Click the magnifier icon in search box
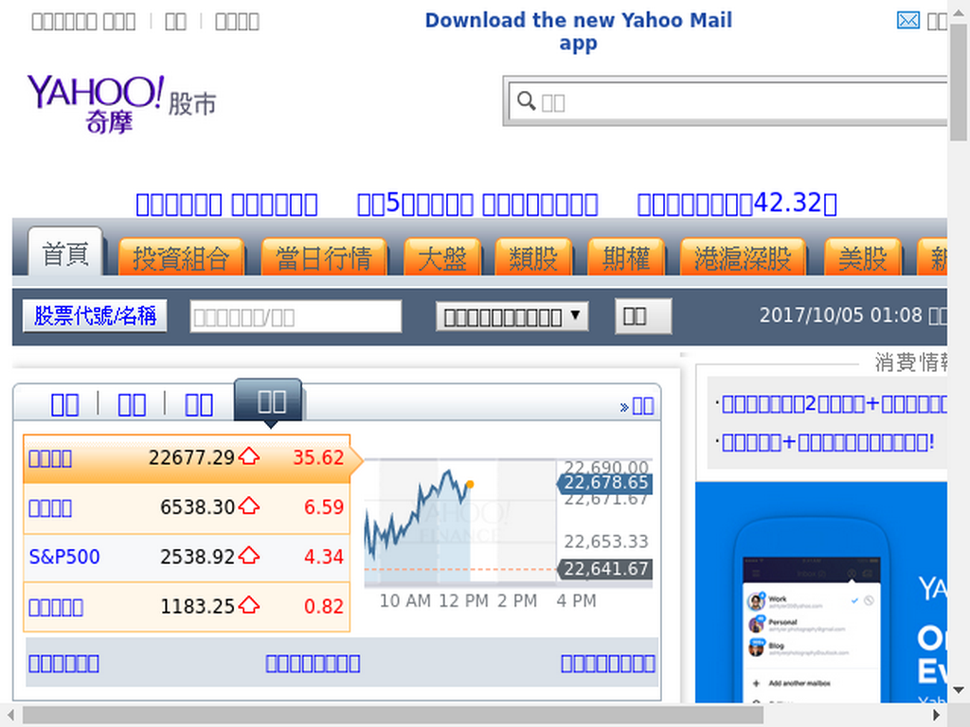Image resolution: width=970 pixels, height=727 pixels. click(x=526, y=100)
